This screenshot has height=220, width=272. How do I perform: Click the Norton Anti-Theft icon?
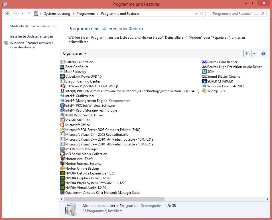click(x=62, y=159)
